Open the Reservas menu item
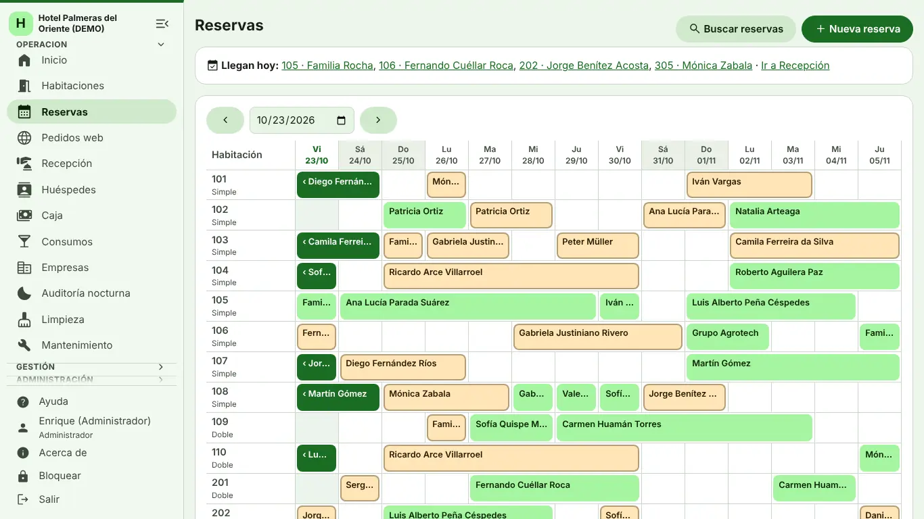924x519 pixels. (92, 112)
